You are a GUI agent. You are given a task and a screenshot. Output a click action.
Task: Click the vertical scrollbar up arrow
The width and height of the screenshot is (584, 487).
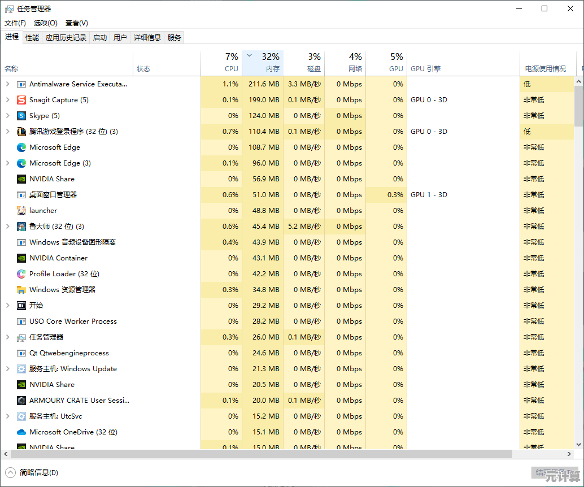pos(578,81)
